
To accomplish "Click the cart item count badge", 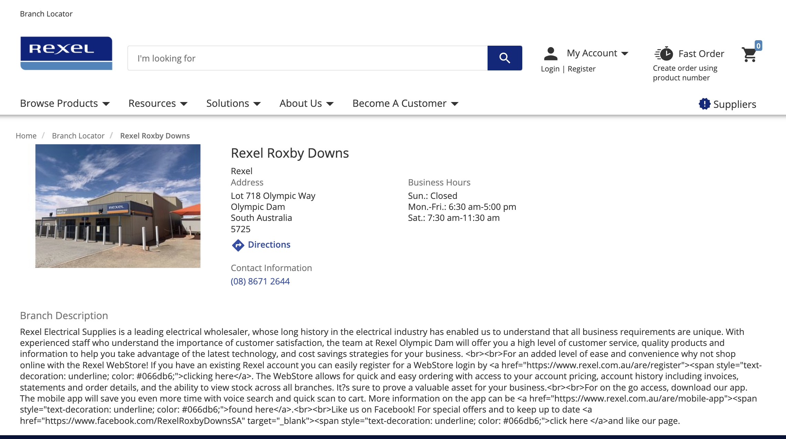I will click(758, 46).
